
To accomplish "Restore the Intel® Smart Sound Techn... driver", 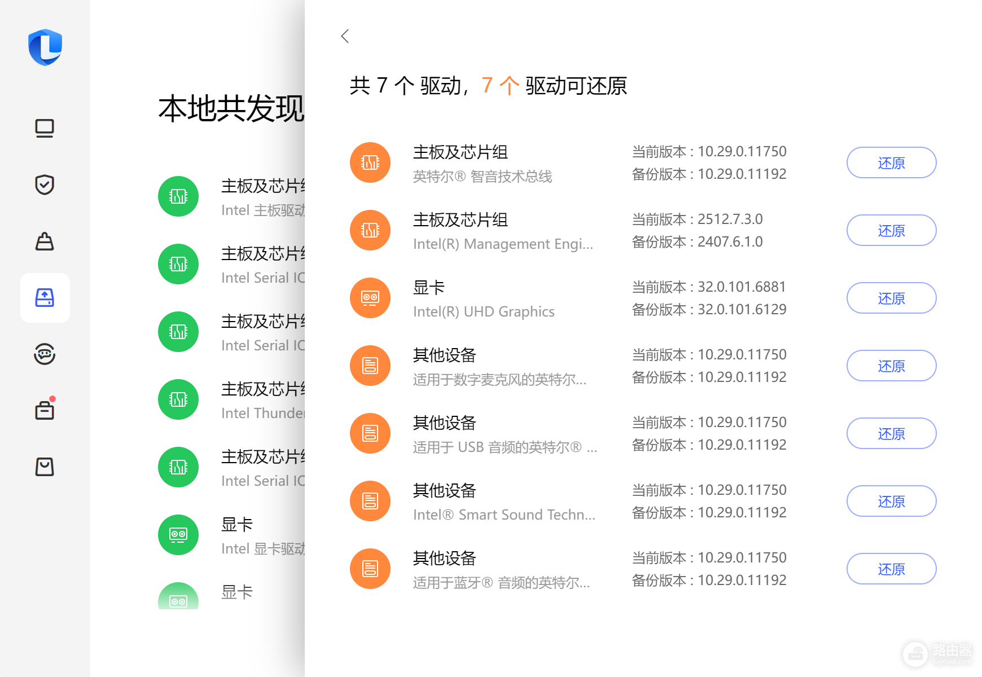I will click(891, 501).
